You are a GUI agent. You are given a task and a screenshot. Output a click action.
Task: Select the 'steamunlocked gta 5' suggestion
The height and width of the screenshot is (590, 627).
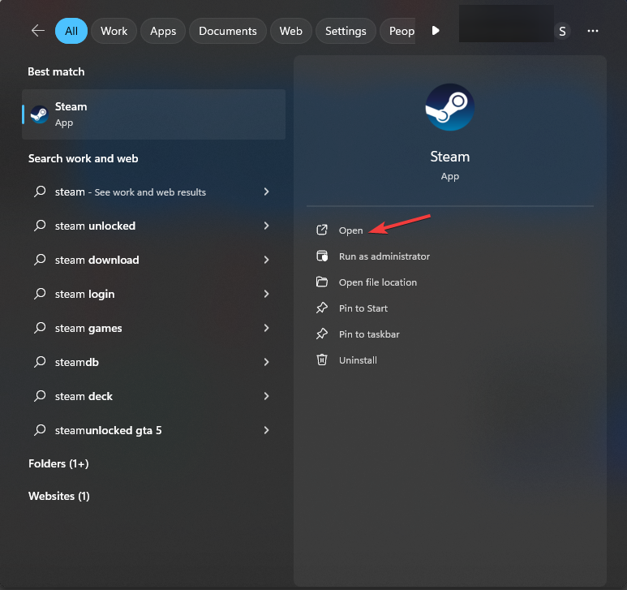point(154,430)
